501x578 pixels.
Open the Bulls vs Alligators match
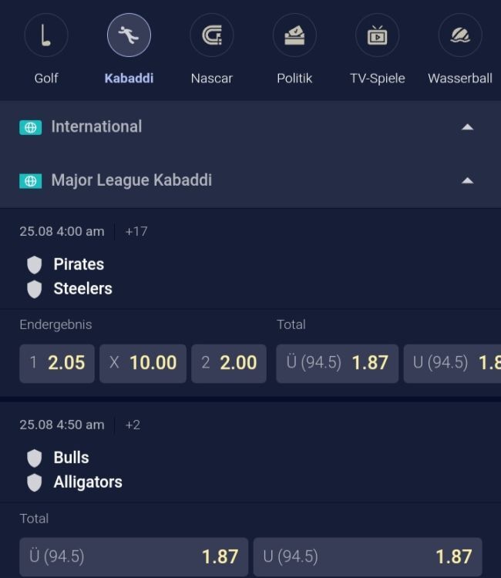pyautogui.click(x=87, y=469)
